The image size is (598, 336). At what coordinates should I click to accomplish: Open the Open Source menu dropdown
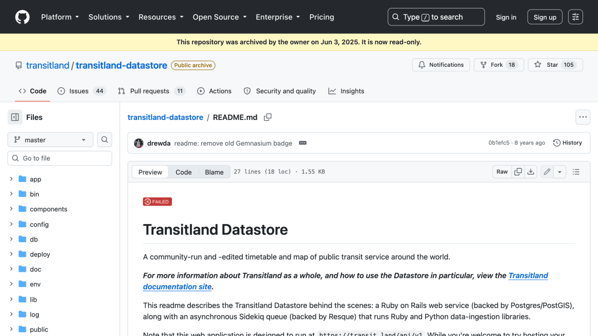(220, 17)
